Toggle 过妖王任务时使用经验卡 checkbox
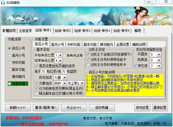Image resolution: width=173 pixels, height=127 pixels. [88, 59]
